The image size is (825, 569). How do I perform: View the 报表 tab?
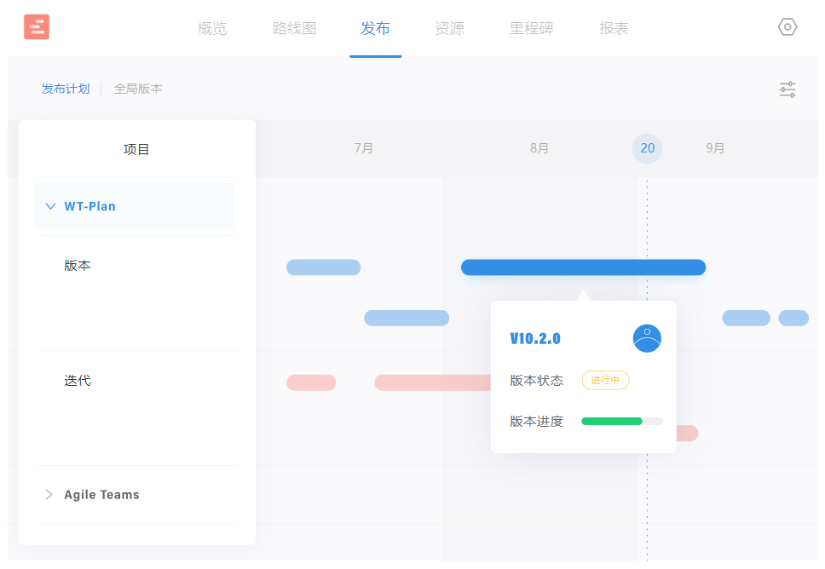[613, 28]
